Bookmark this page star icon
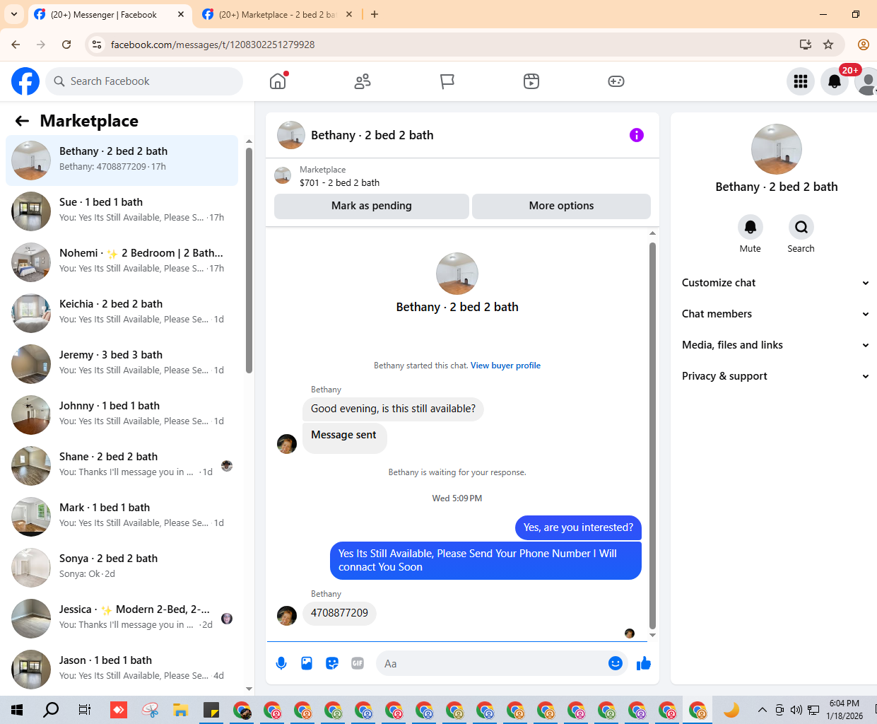Screen dimensions: 877x724 coord(828,45)
